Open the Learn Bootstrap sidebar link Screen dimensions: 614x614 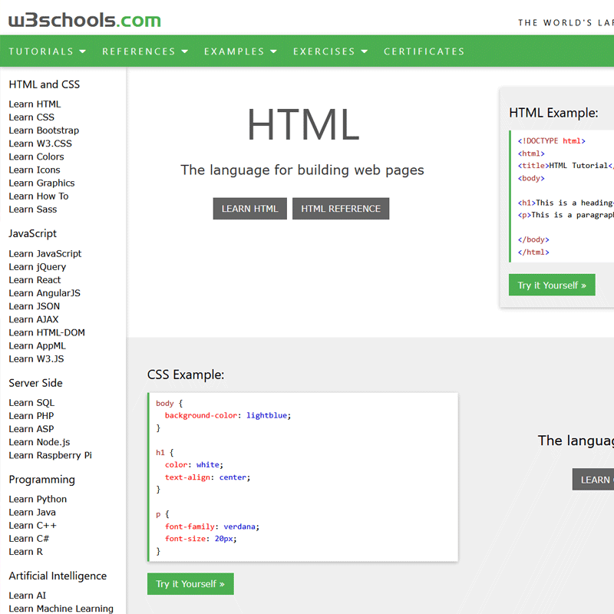click(x=44, y=130)
